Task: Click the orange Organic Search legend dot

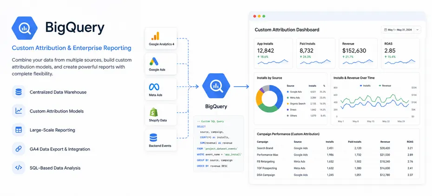Action: (x=288, y=104)
